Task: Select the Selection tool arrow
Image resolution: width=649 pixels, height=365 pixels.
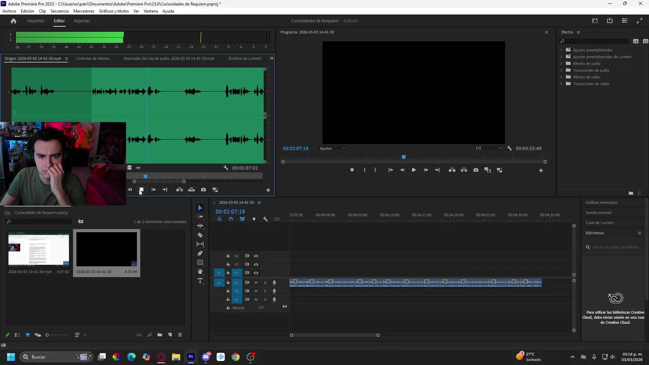Action: click(200, 208)
